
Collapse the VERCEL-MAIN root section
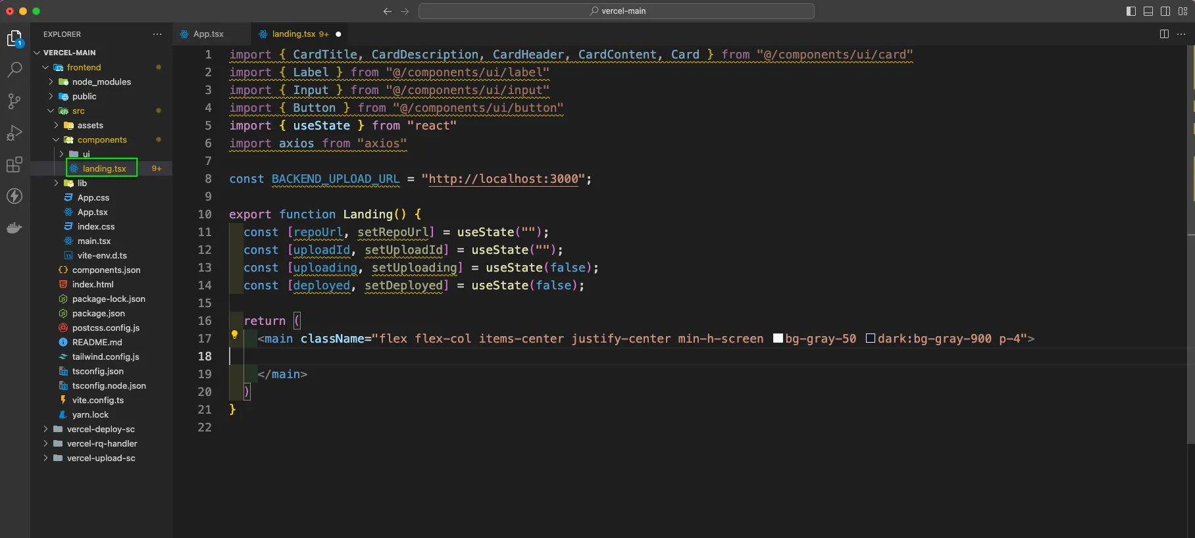point(38,53)
